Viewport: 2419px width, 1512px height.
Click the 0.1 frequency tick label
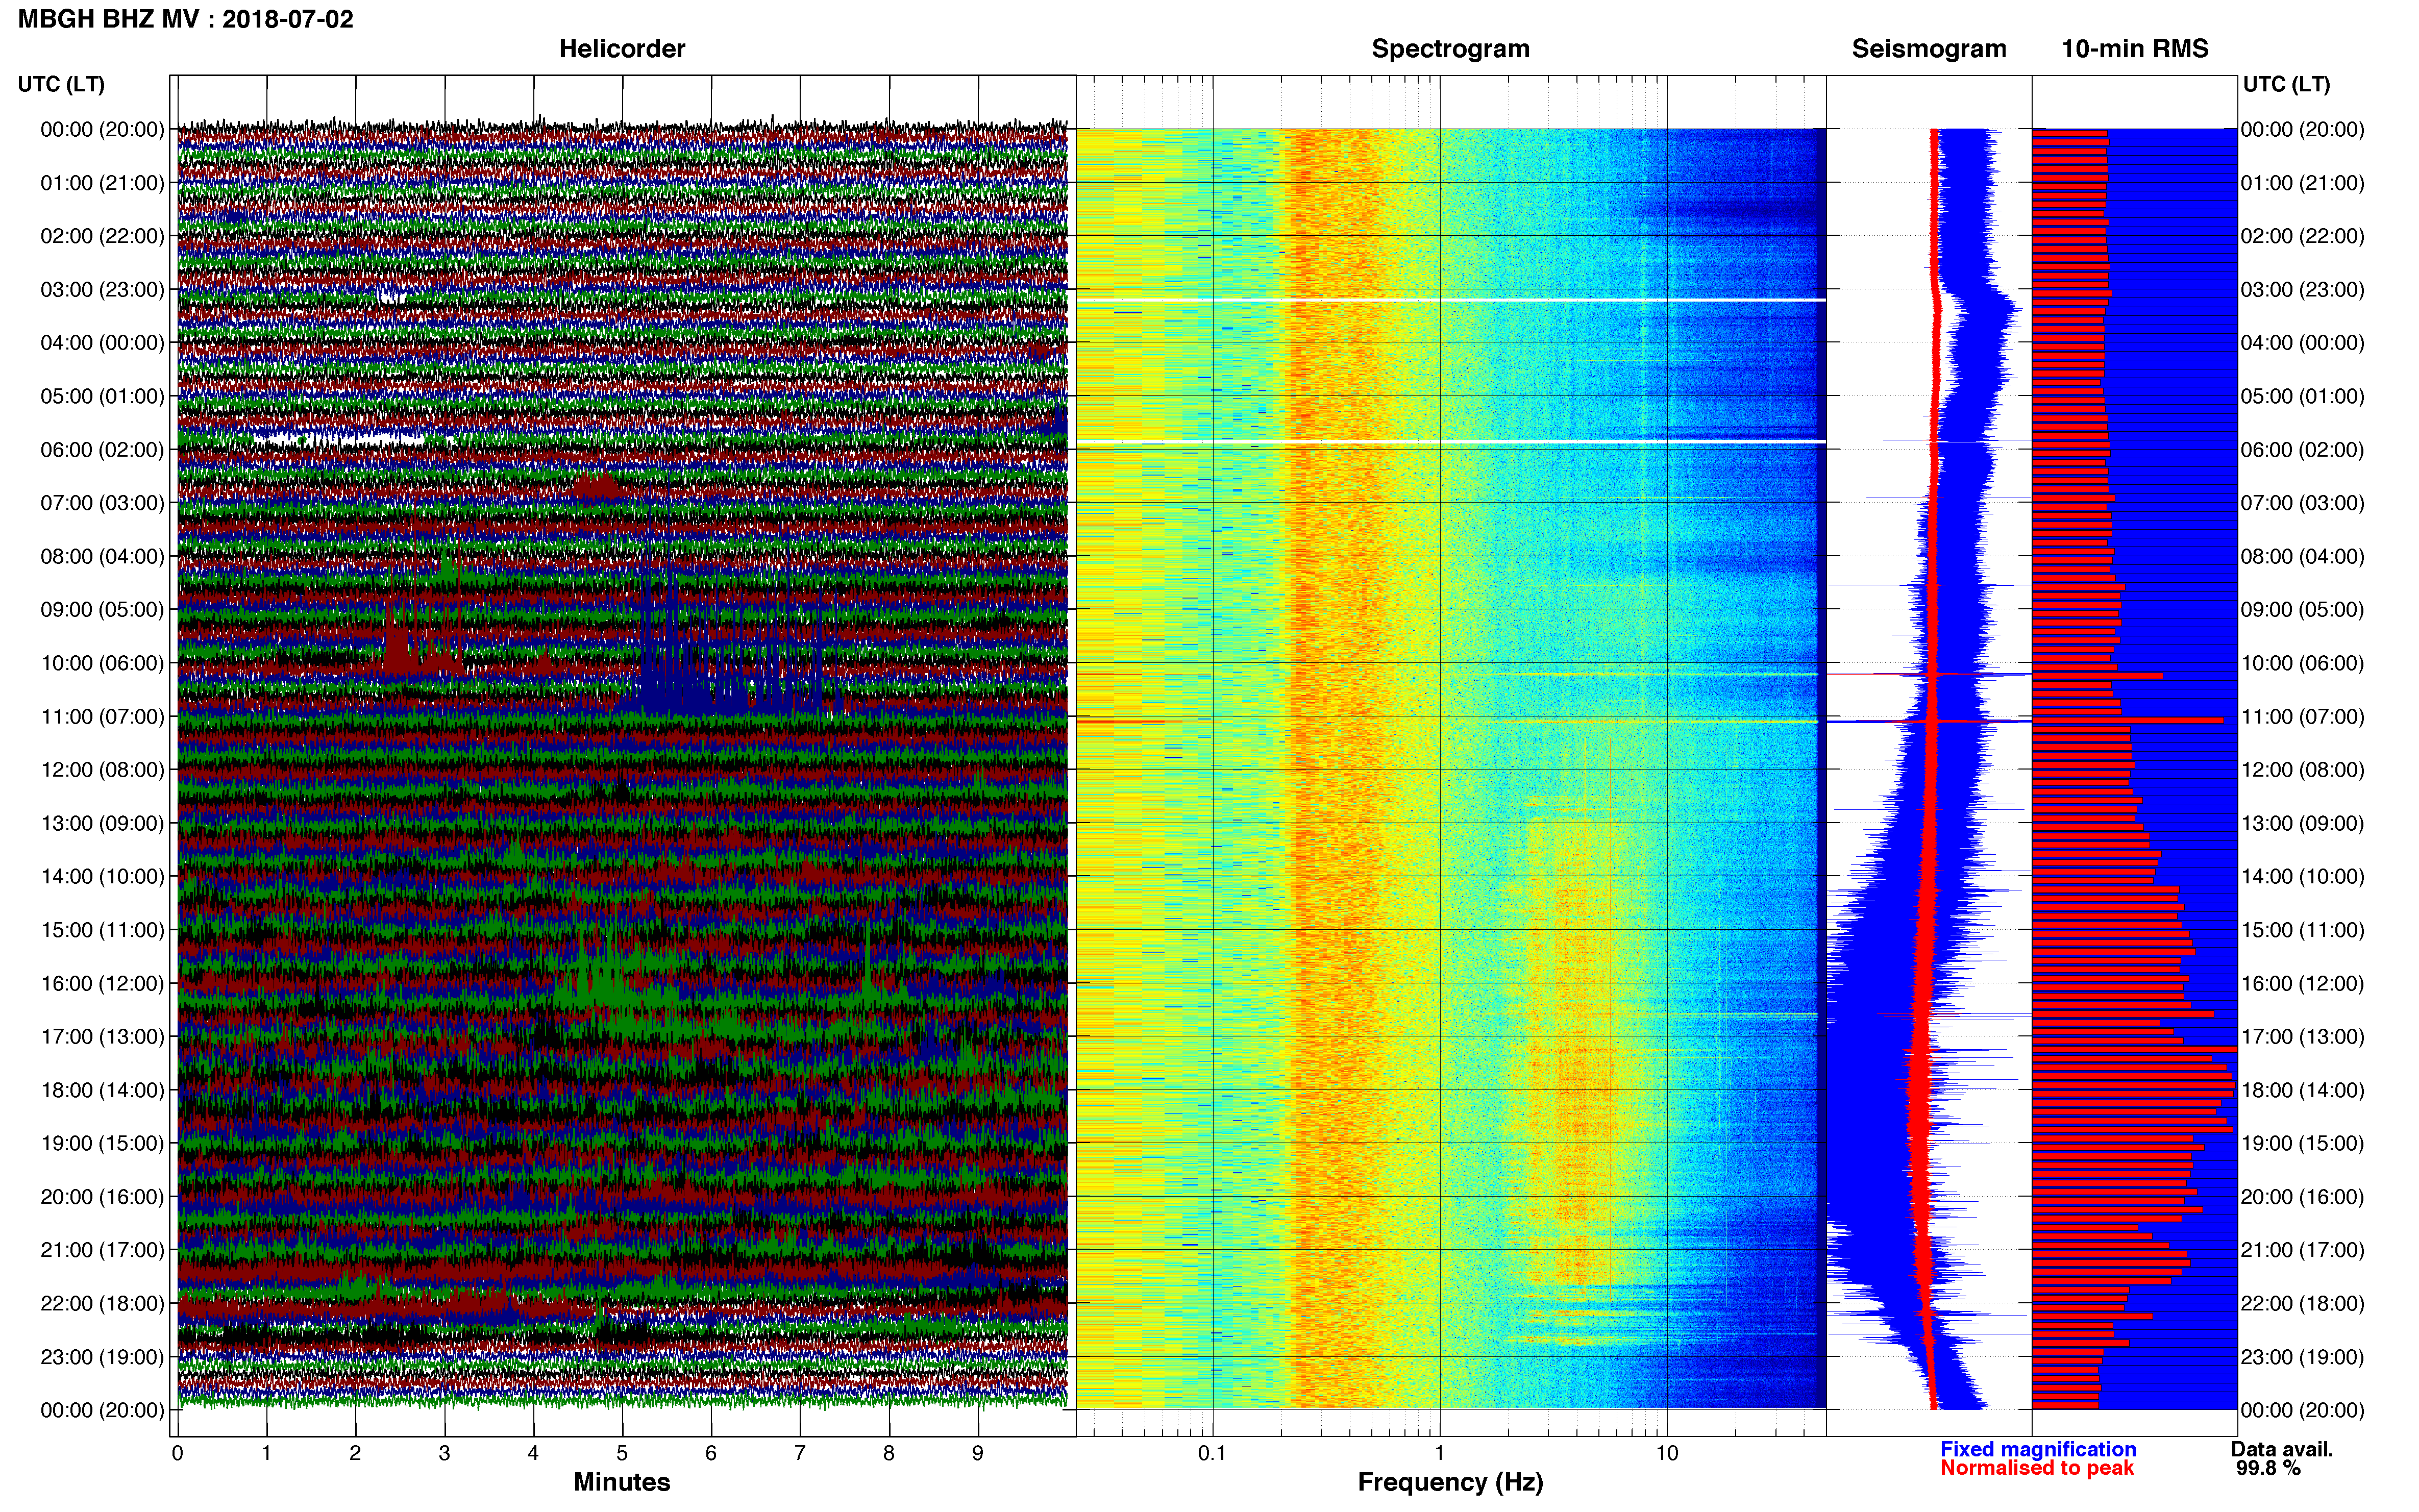(x=1212, y=1453)
